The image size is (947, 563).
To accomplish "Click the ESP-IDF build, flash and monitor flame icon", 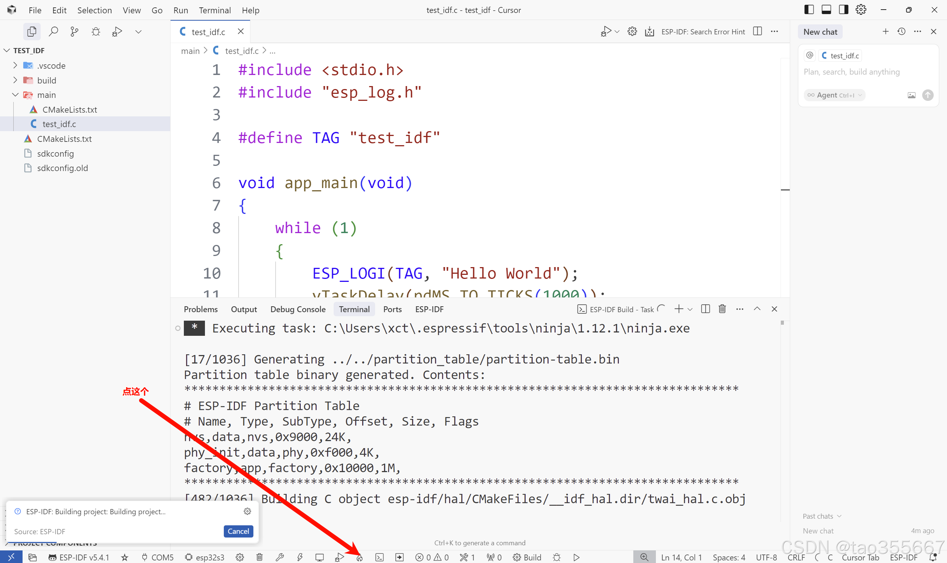I will (x=359, y=557).
